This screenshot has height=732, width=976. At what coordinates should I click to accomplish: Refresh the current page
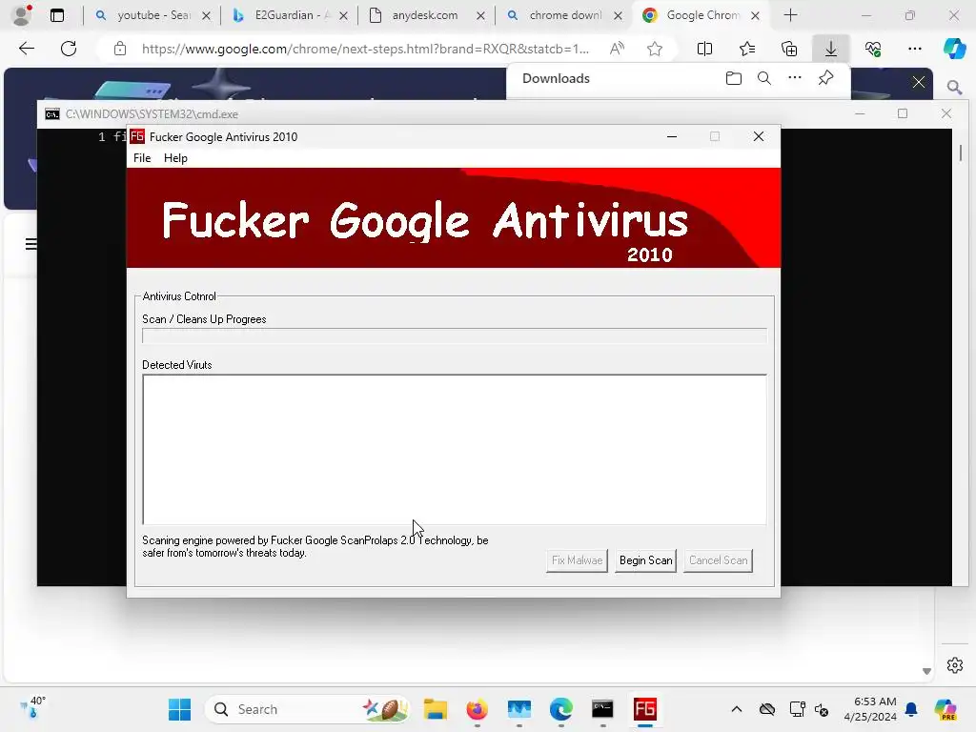pyautogui.click(x=69, y=49)
